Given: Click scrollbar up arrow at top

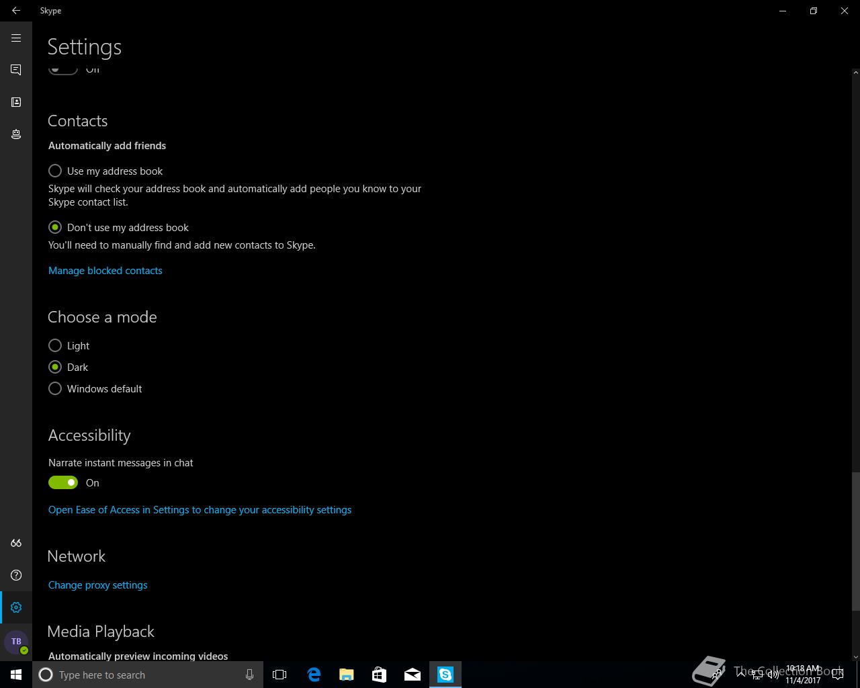Looking at the screenshot, I should click(x=856, y=72).
